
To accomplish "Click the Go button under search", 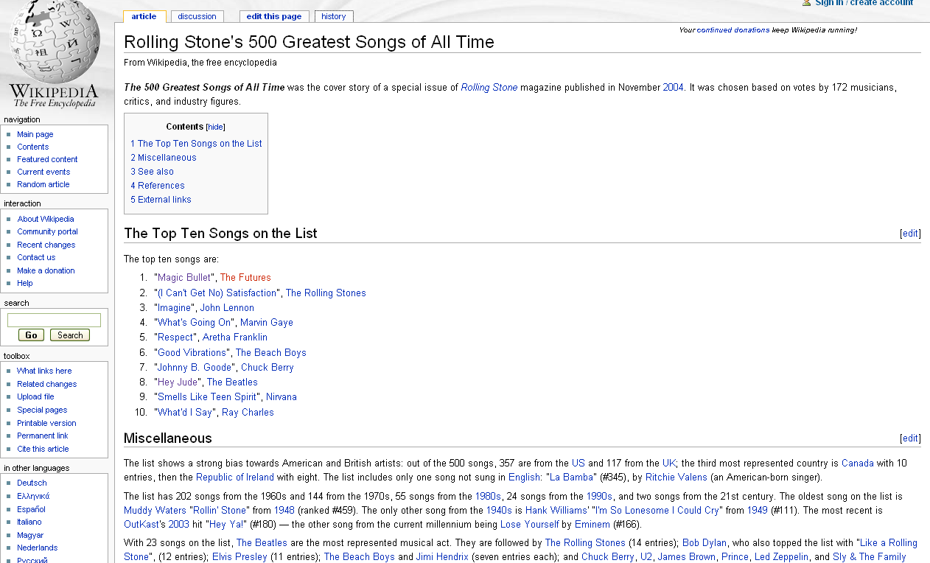I will pyautogui.click(x=31, y=335).
